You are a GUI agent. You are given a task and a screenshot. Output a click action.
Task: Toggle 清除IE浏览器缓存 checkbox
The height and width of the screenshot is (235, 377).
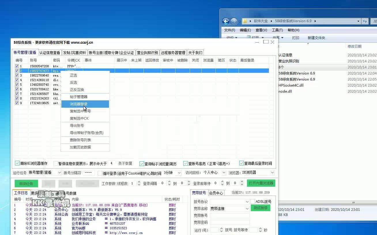17,163
